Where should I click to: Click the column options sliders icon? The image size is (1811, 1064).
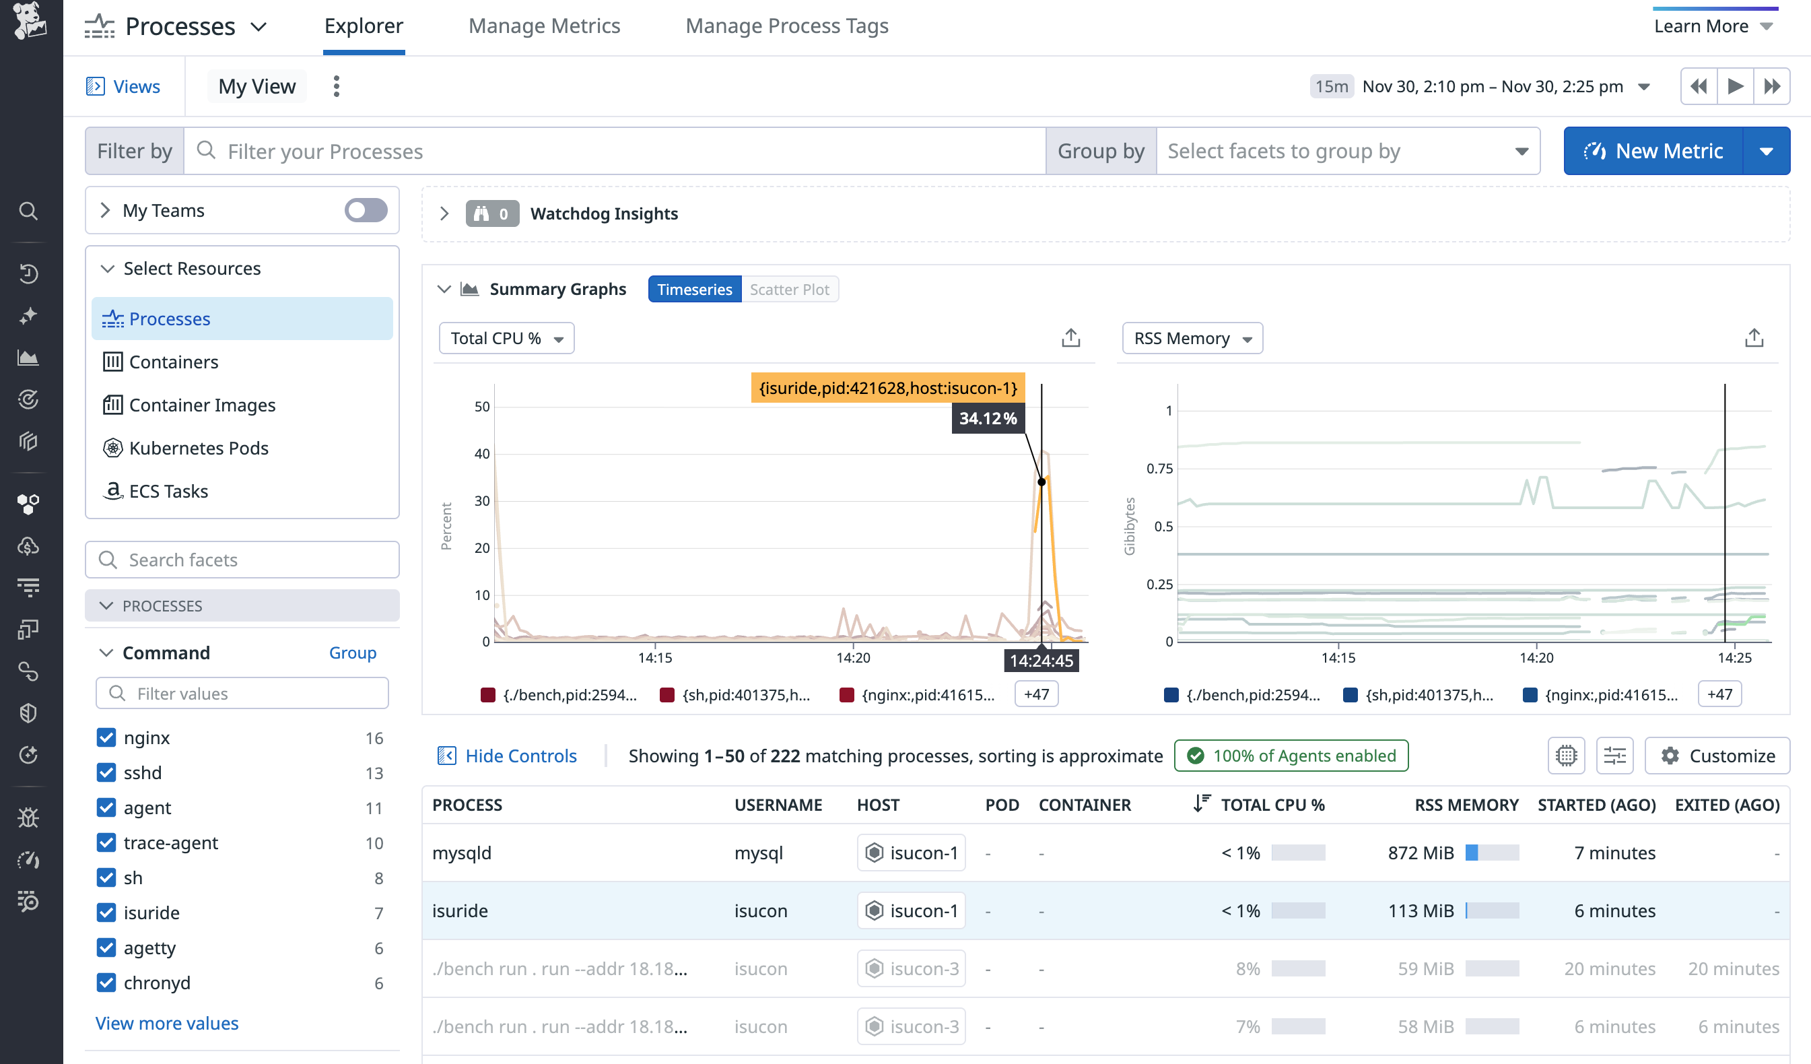pyautogui.click(x=1614, y=756)
